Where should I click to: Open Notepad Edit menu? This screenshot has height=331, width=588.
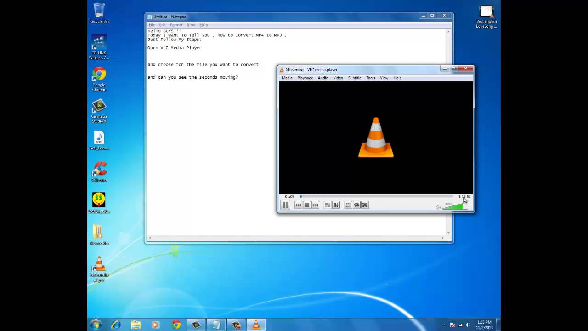point(163,25)
